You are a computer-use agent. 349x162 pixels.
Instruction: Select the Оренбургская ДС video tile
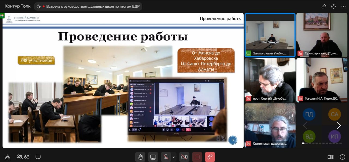[x=322, y=35]
